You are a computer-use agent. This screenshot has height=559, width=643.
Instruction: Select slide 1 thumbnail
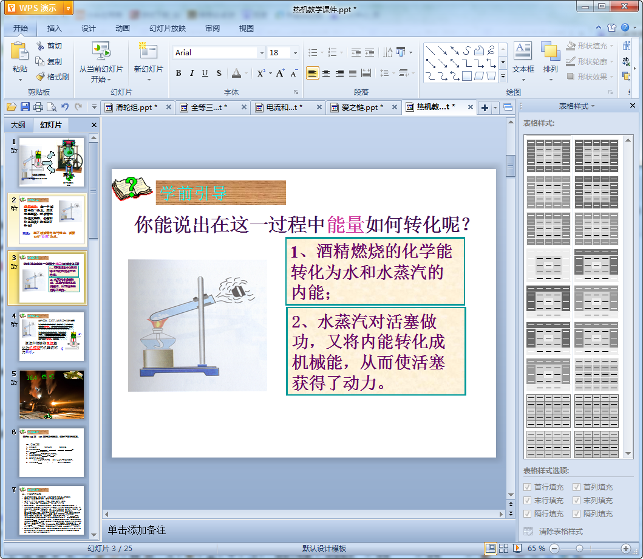tap(52, 162)
